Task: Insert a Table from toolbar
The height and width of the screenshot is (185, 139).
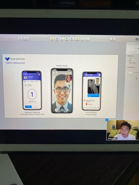Action: [x=52, y=38]
